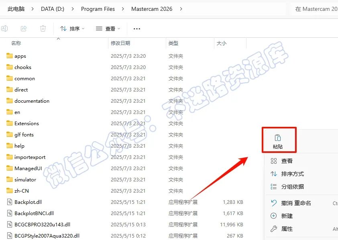338x240 pixels.
Task: Expand chevron after DATA (D:) breadcrumb
Action: click(x=73, y=9)
